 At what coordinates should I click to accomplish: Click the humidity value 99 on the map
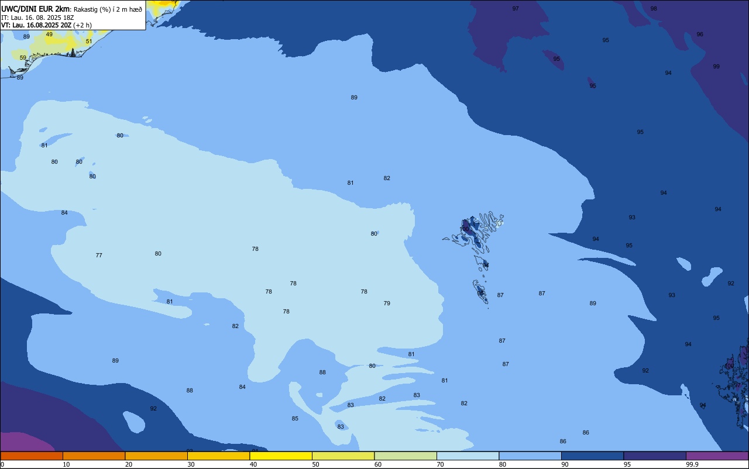click(x=716, y=67)
